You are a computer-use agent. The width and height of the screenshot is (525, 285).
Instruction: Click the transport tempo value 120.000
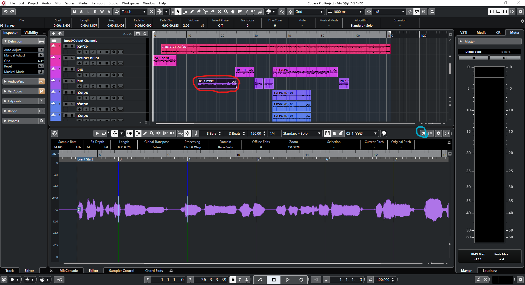tap(383, 280)
